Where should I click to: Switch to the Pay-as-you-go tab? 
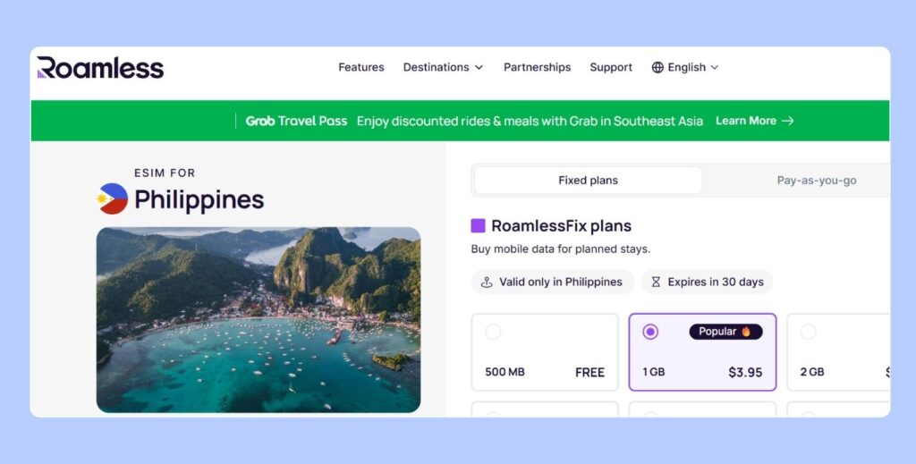point(816,181)
